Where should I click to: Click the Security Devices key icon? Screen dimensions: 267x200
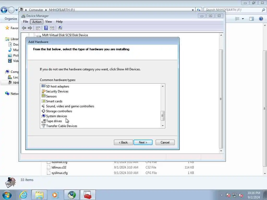(44, 91)
